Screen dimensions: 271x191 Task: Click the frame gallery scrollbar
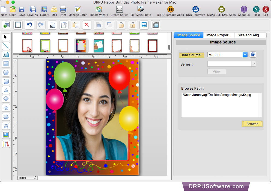tap(169, 47)
